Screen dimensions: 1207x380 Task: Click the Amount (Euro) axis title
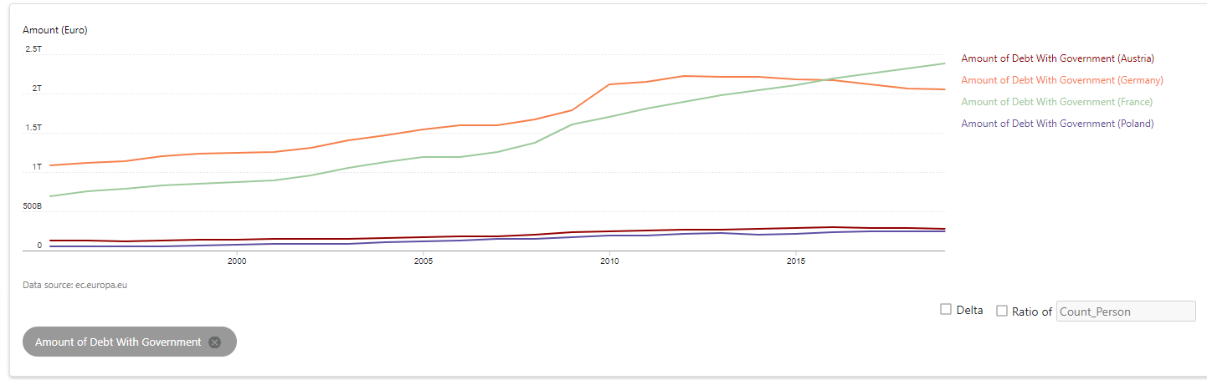coord(55,30)
